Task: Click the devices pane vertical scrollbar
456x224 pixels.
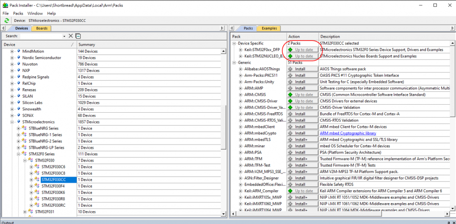Action: pyautogui.click(x=224, y=127)
